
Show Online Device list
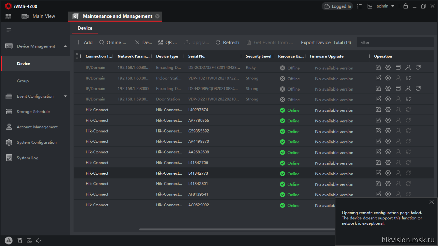(113, 43)
